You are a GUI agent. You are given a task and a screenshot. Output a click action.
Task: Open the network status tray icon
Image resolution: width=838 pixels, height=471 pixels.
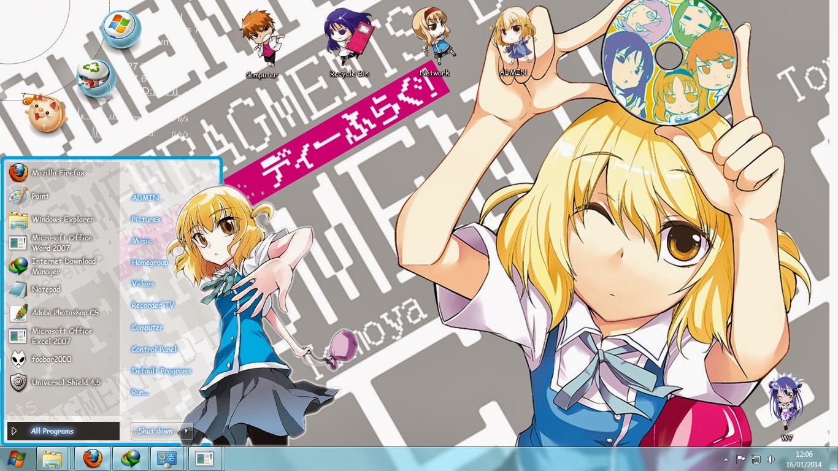tap(756, 459)
